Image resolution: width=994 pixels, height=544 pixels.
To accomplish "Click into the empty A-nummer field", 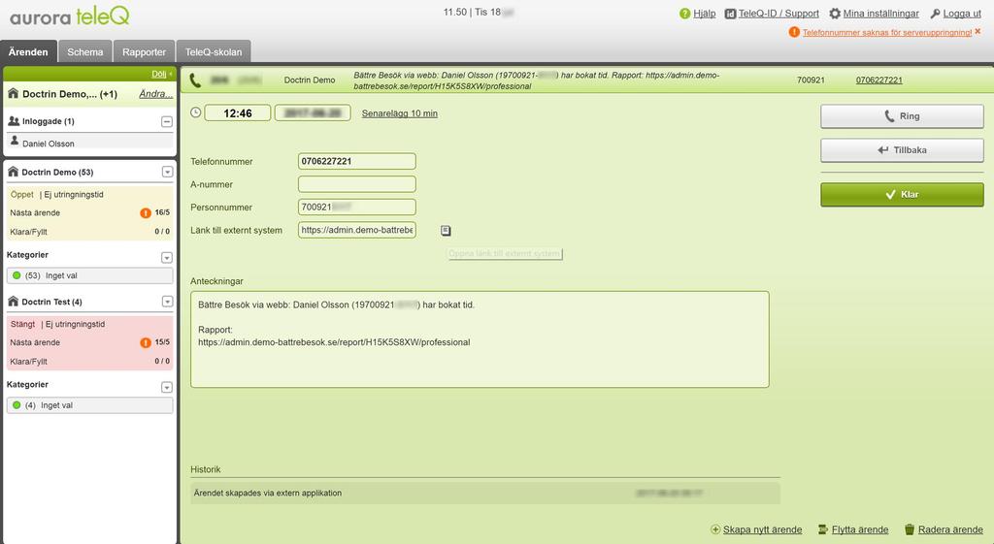I will tap(357, 184).
